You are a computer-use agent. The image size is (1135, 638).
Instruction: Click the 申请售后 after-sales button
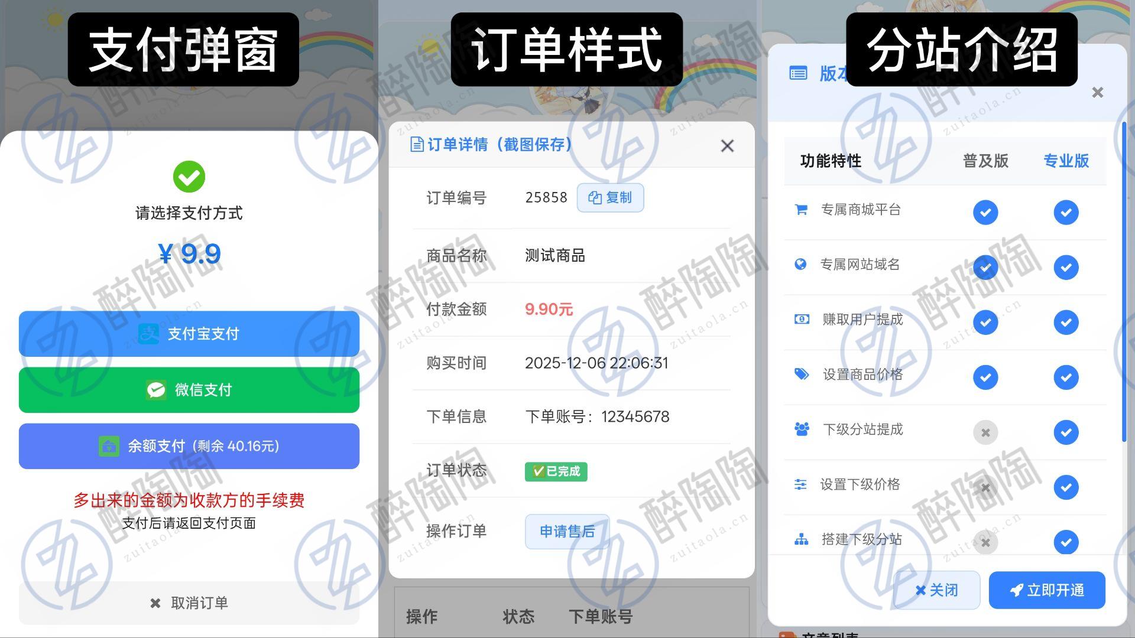[567, 532]
